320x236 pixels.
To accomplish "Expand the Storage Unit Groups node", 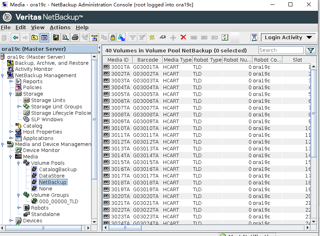I will coord(19,106).
